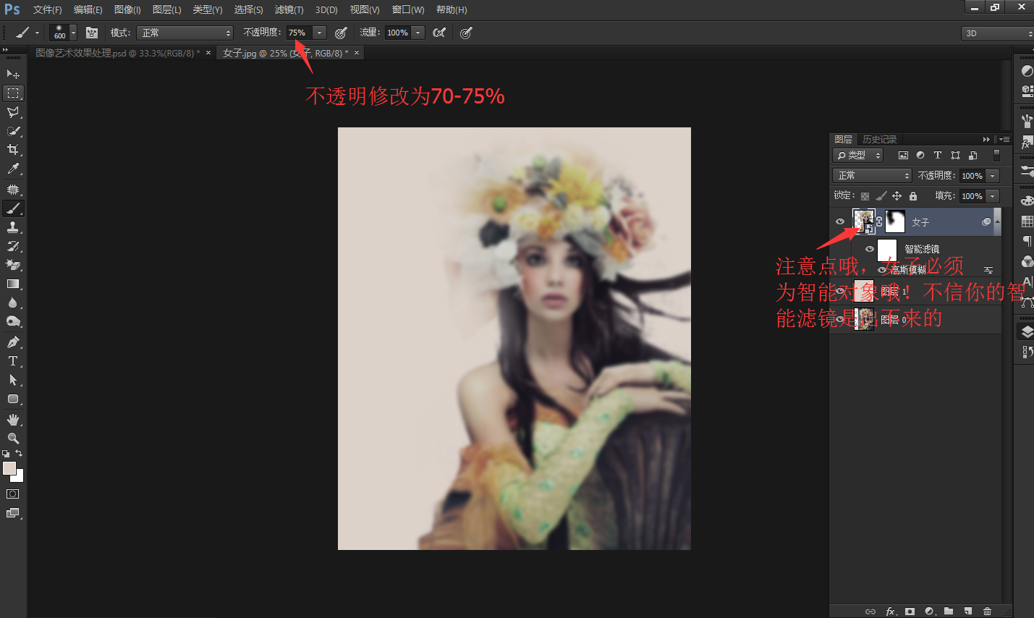The width and height of the screenshot is (1034, 618).
Task: Open the Add layer style (fx) menu
Action: pyautogui.click(x=890, y=610)
